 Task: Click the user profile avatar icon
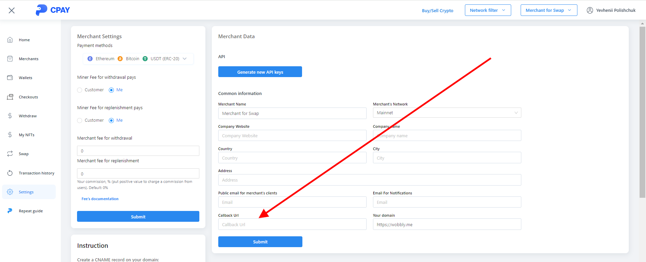[590, 10]
